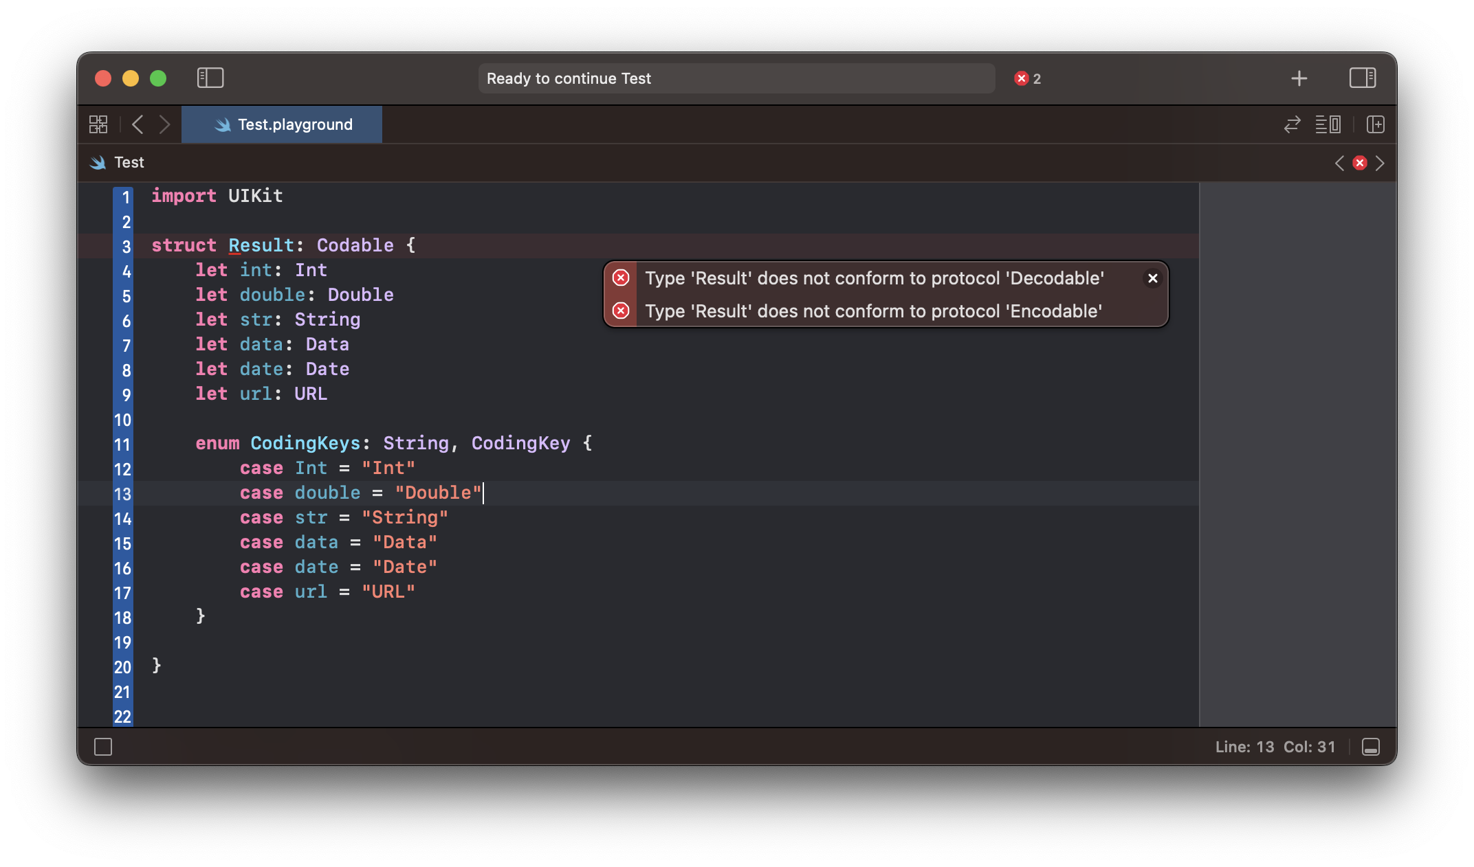The image size is (1474, 867).
Task: Toggle the navigator sidebar panel
Action: click(210, 78)
